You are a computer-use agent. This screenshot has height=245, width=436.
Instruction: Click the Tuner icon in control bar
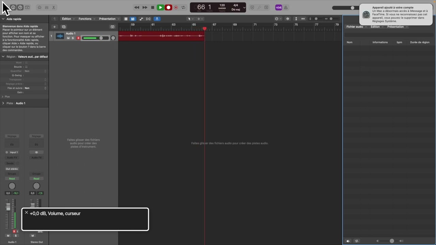[259, 7]
